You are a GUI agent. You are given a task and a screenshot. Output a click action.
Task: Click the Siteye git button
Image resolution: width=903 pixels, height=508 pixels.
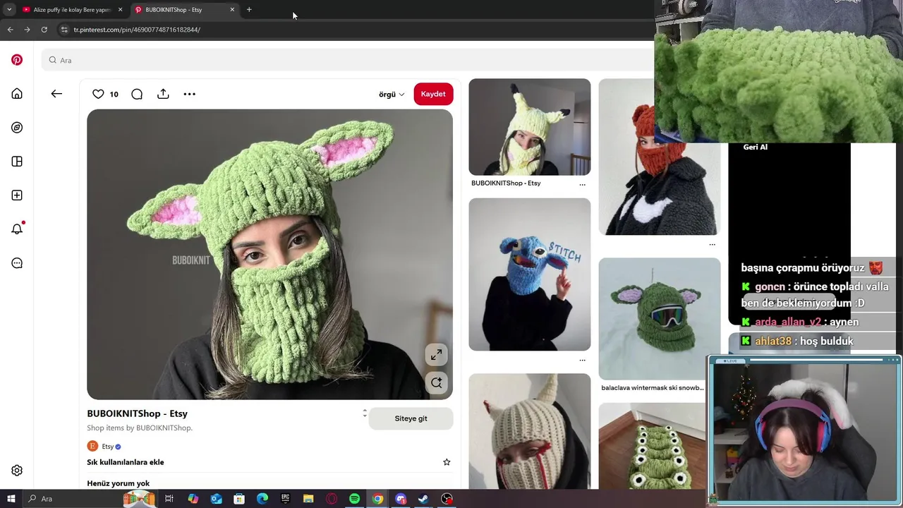point(411,418)
